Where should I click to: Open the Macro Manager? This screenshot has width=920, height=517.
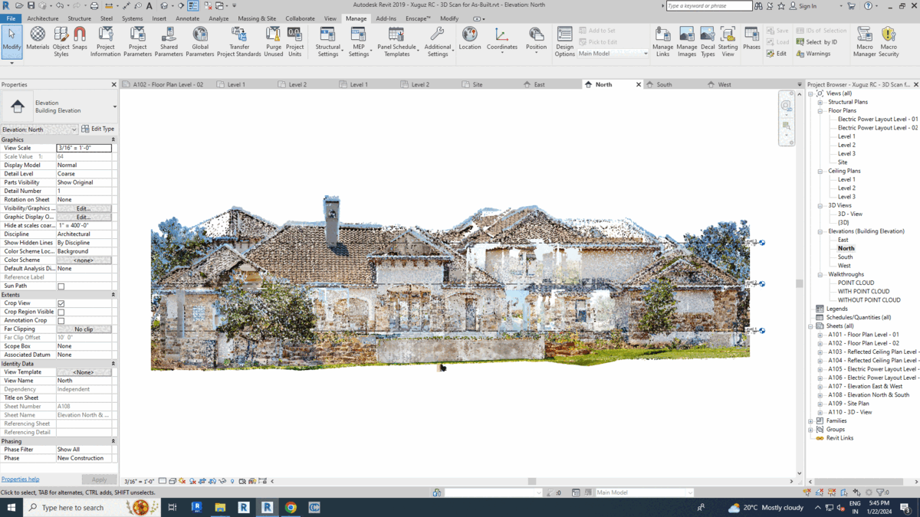(864, 38)
